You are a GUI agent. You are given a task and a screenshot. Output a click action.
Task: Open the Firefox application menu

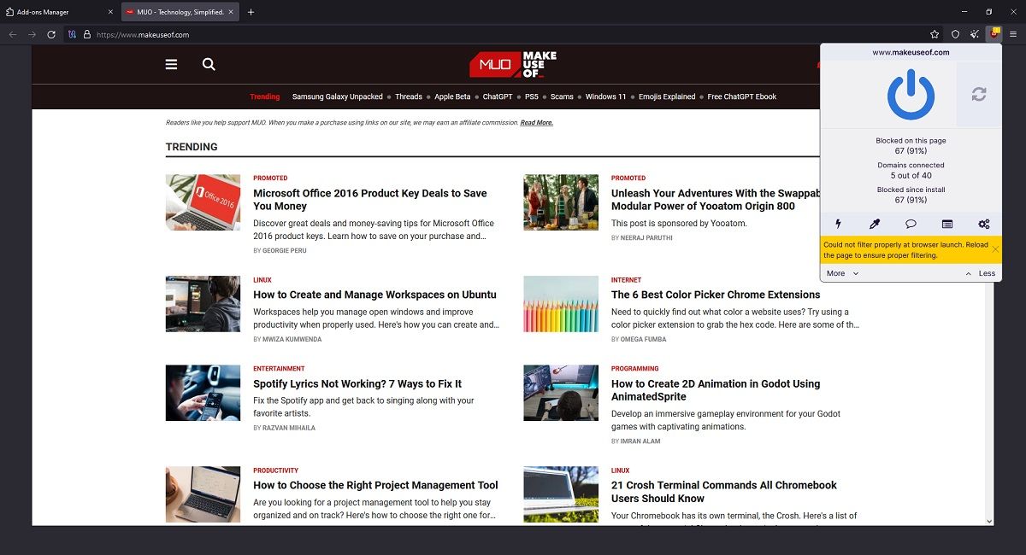click(1014, 33)
